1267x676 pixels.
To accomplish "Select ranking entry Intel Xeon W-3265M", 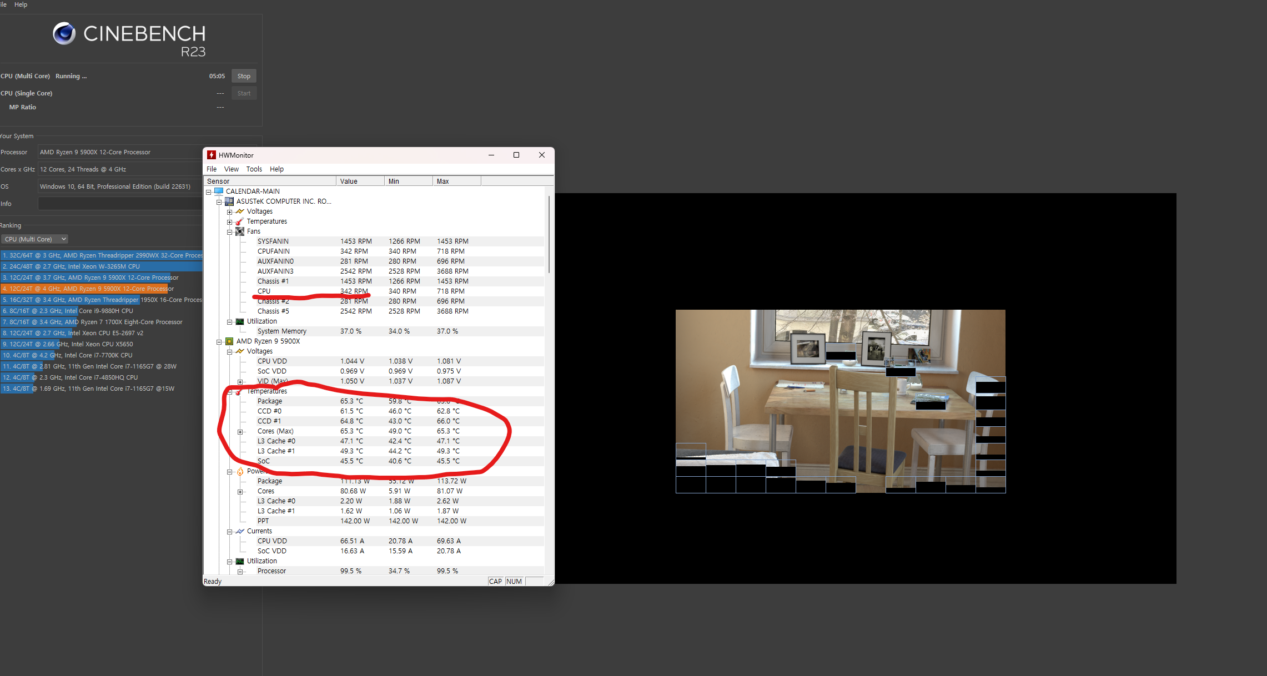I will [x=102, y=266].
